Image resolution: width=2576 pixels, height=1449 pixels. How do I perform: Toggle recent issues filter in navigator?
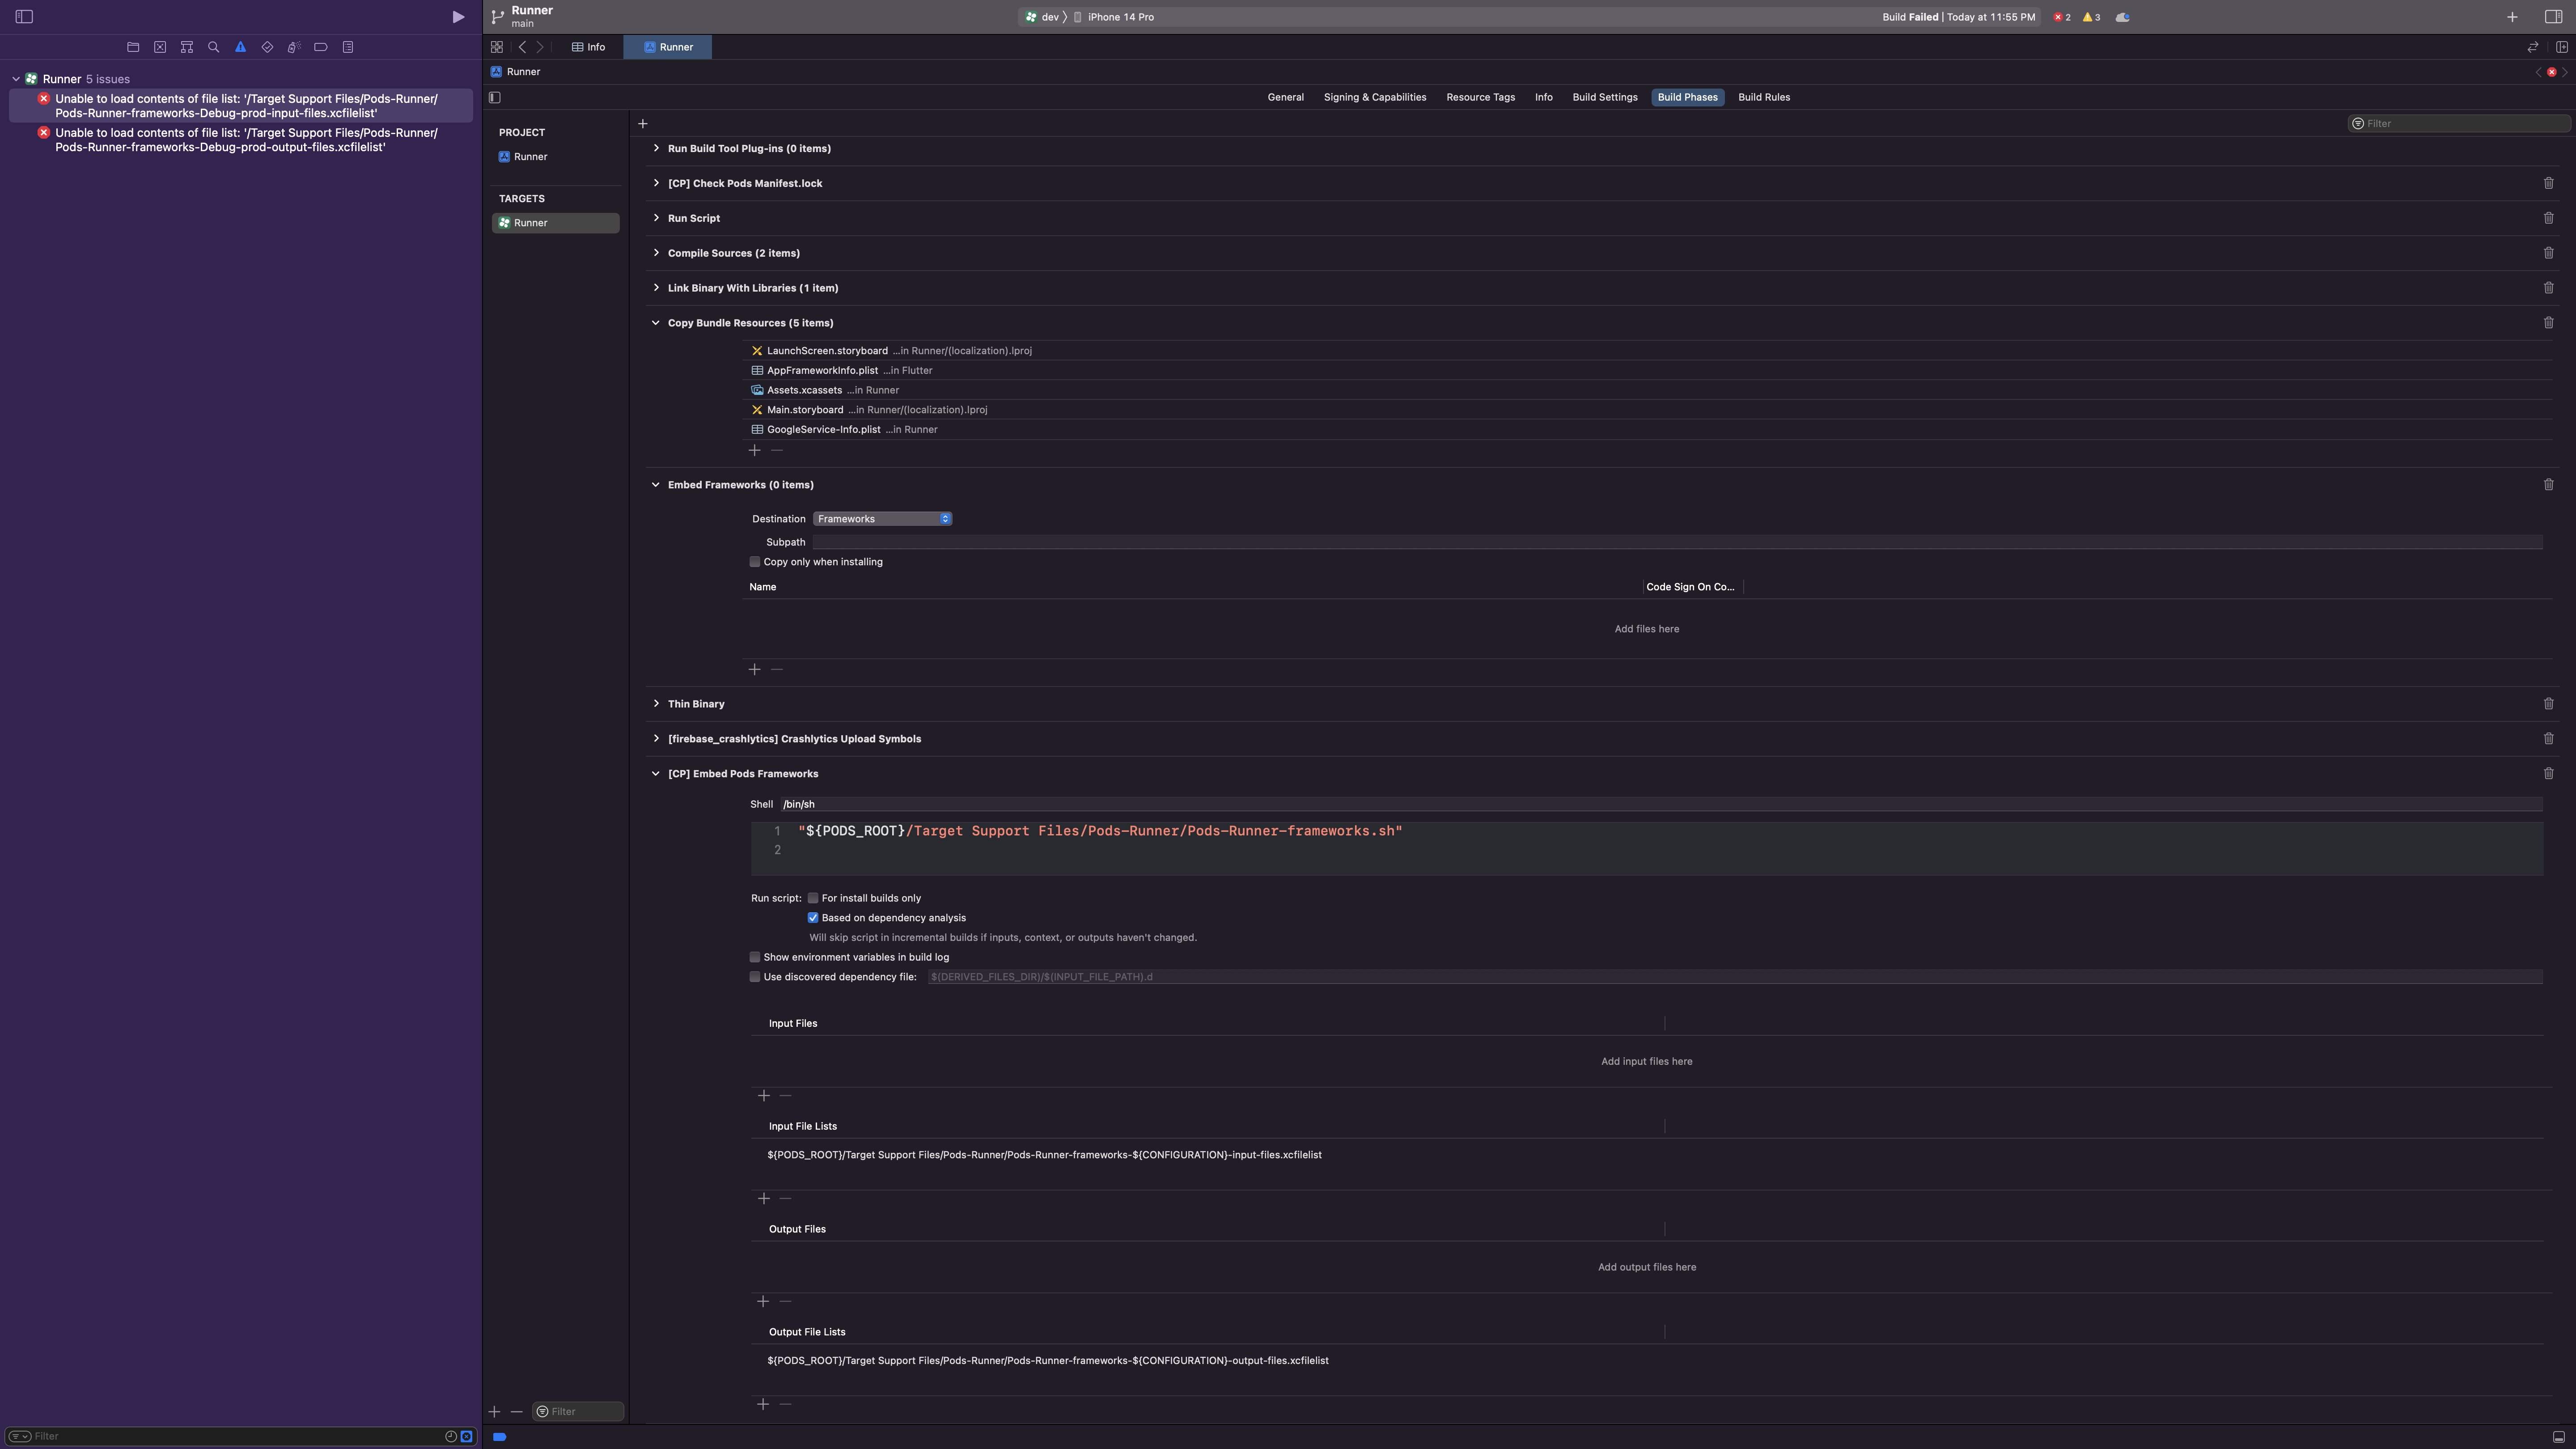451,1436
